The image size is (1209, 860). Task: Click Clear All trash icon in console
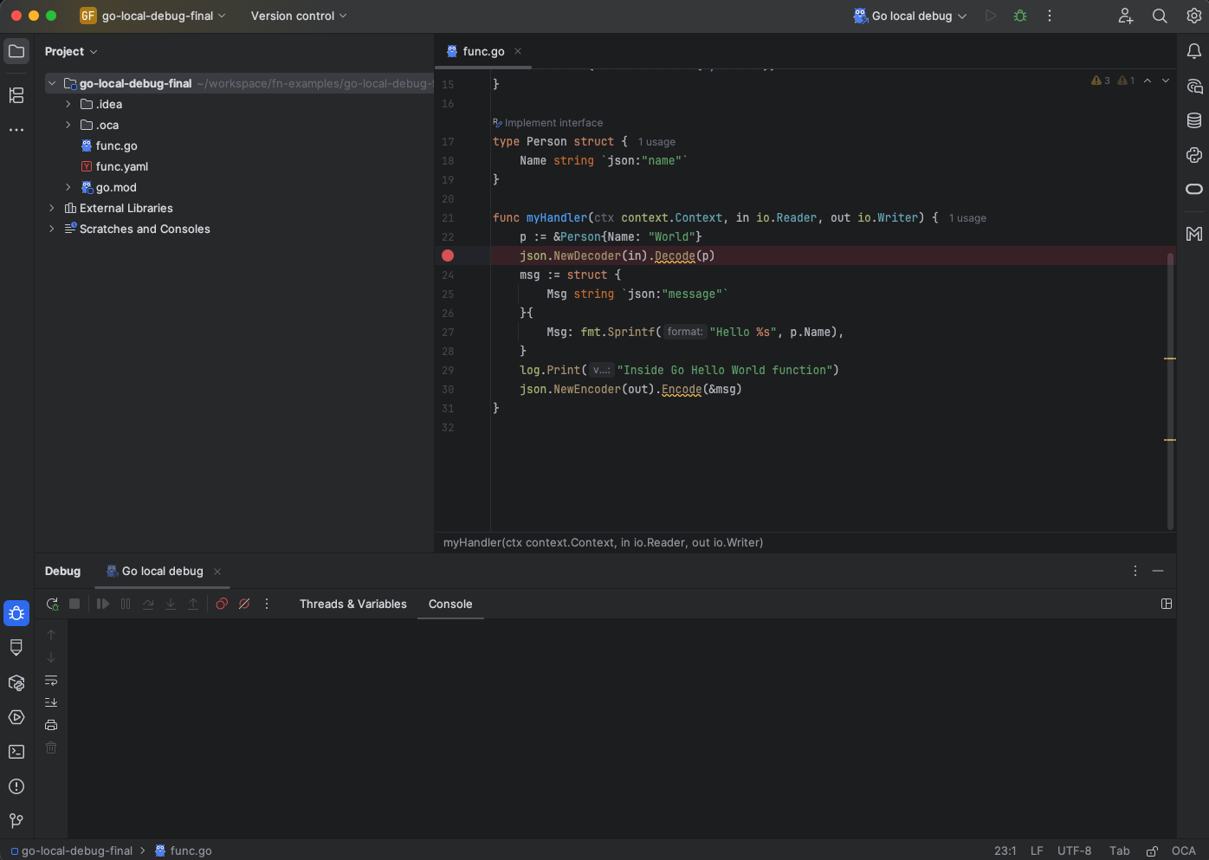[x=51, y=747]
